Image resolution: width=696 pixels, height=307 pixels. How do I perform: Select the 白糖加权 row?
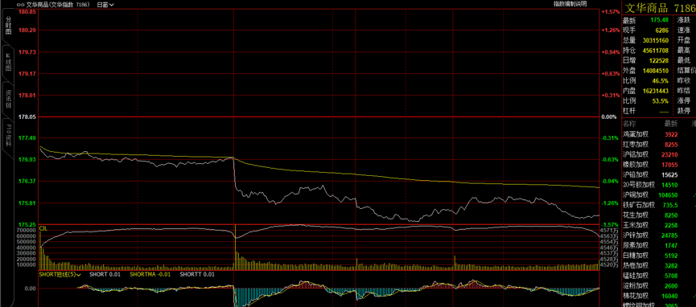pos(659,256)
